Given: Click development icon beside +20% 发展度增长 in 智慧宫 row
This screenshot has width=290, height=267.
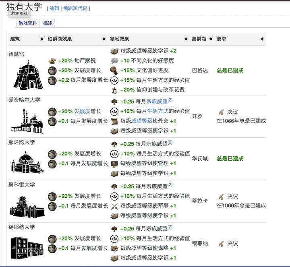Looking at the screenshot, I should [x=52, y=70].
